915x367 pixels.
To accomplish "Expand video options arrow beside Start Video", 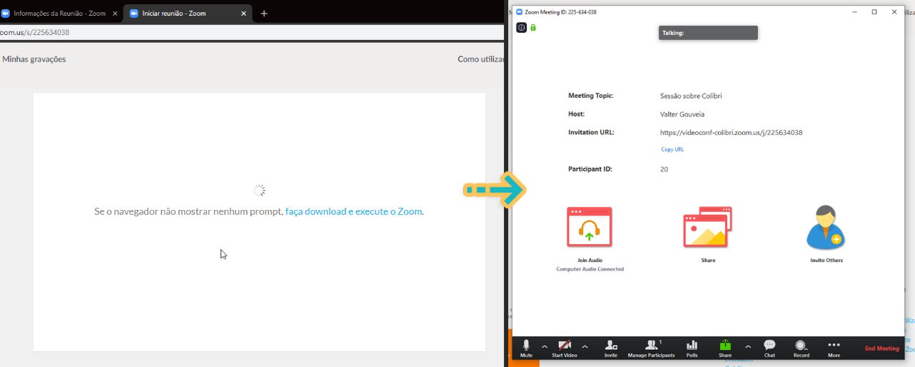I will (x=585, y=347).
